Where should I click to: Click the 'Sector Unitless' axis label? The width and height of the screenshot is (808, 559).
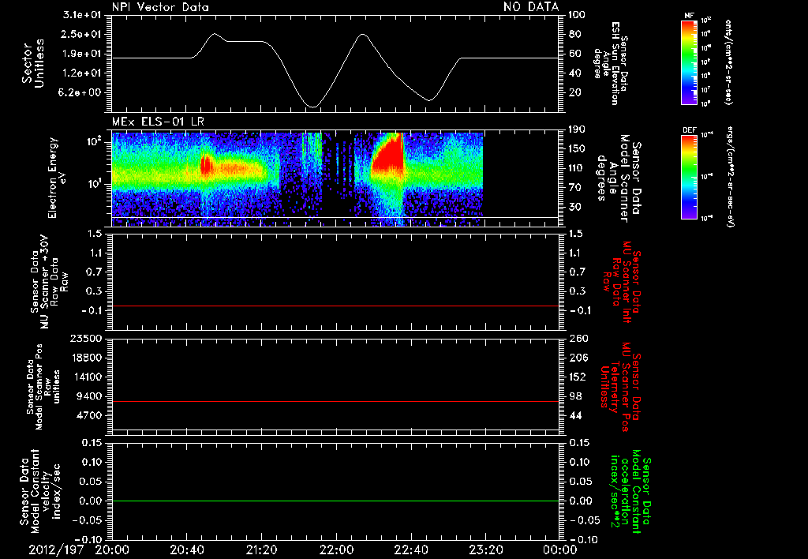pos(32,63)
